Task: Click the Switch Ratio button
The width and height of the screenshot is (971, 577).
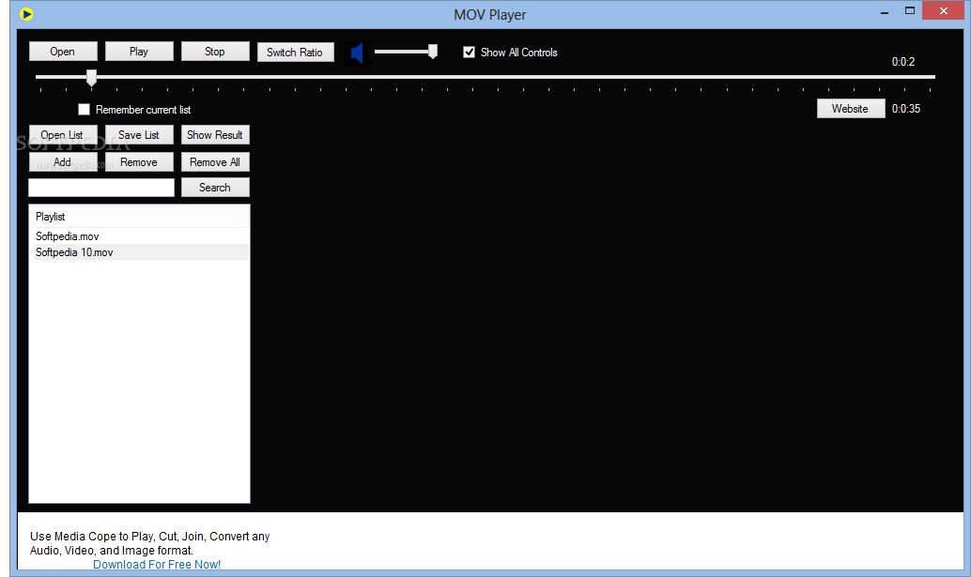Action: (295, 52)
